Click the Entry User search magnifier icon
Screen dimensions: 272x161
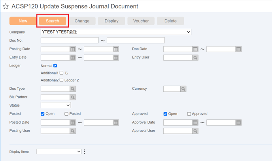click(195, 58)
